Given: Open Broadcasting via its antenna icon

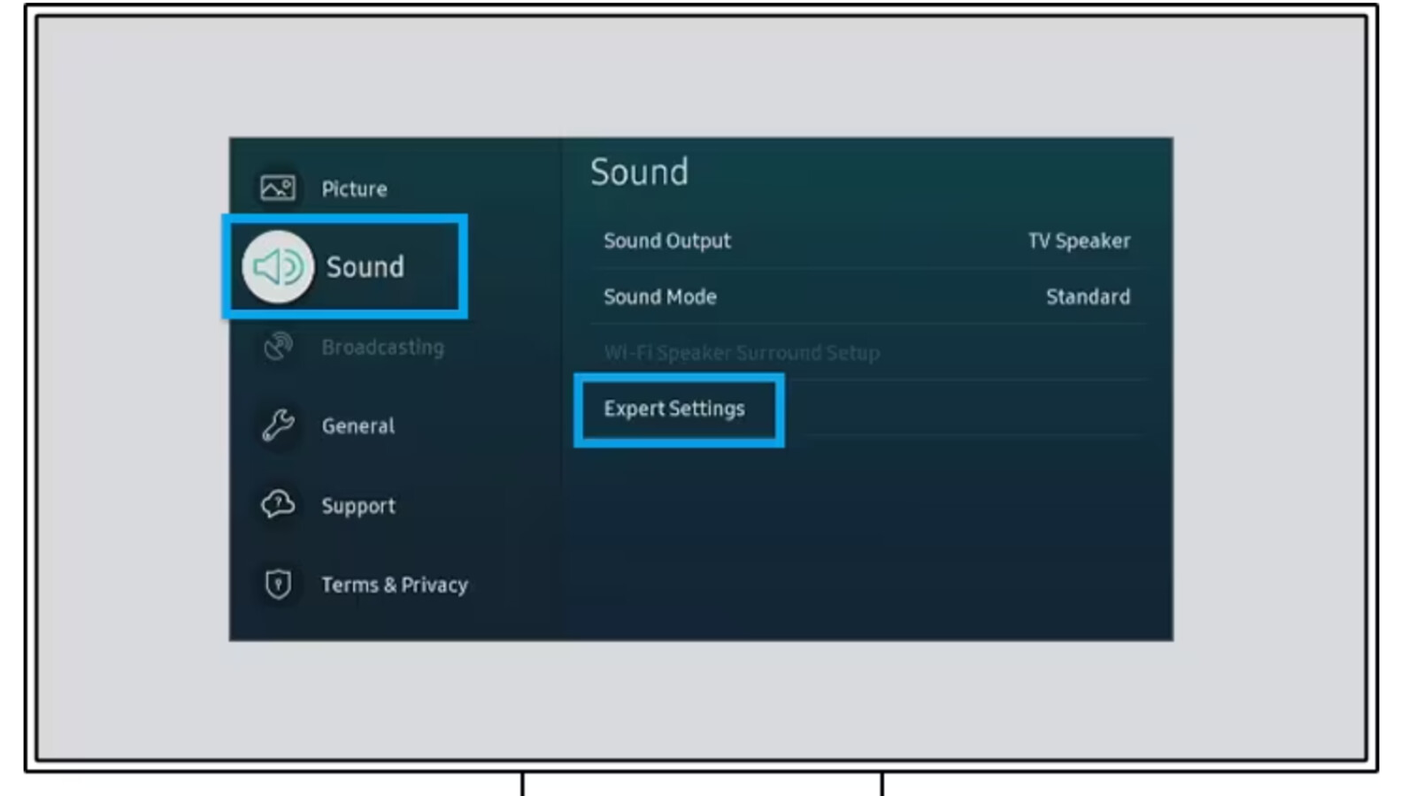Looking at the screenshot, I should [x=277, y=347].
